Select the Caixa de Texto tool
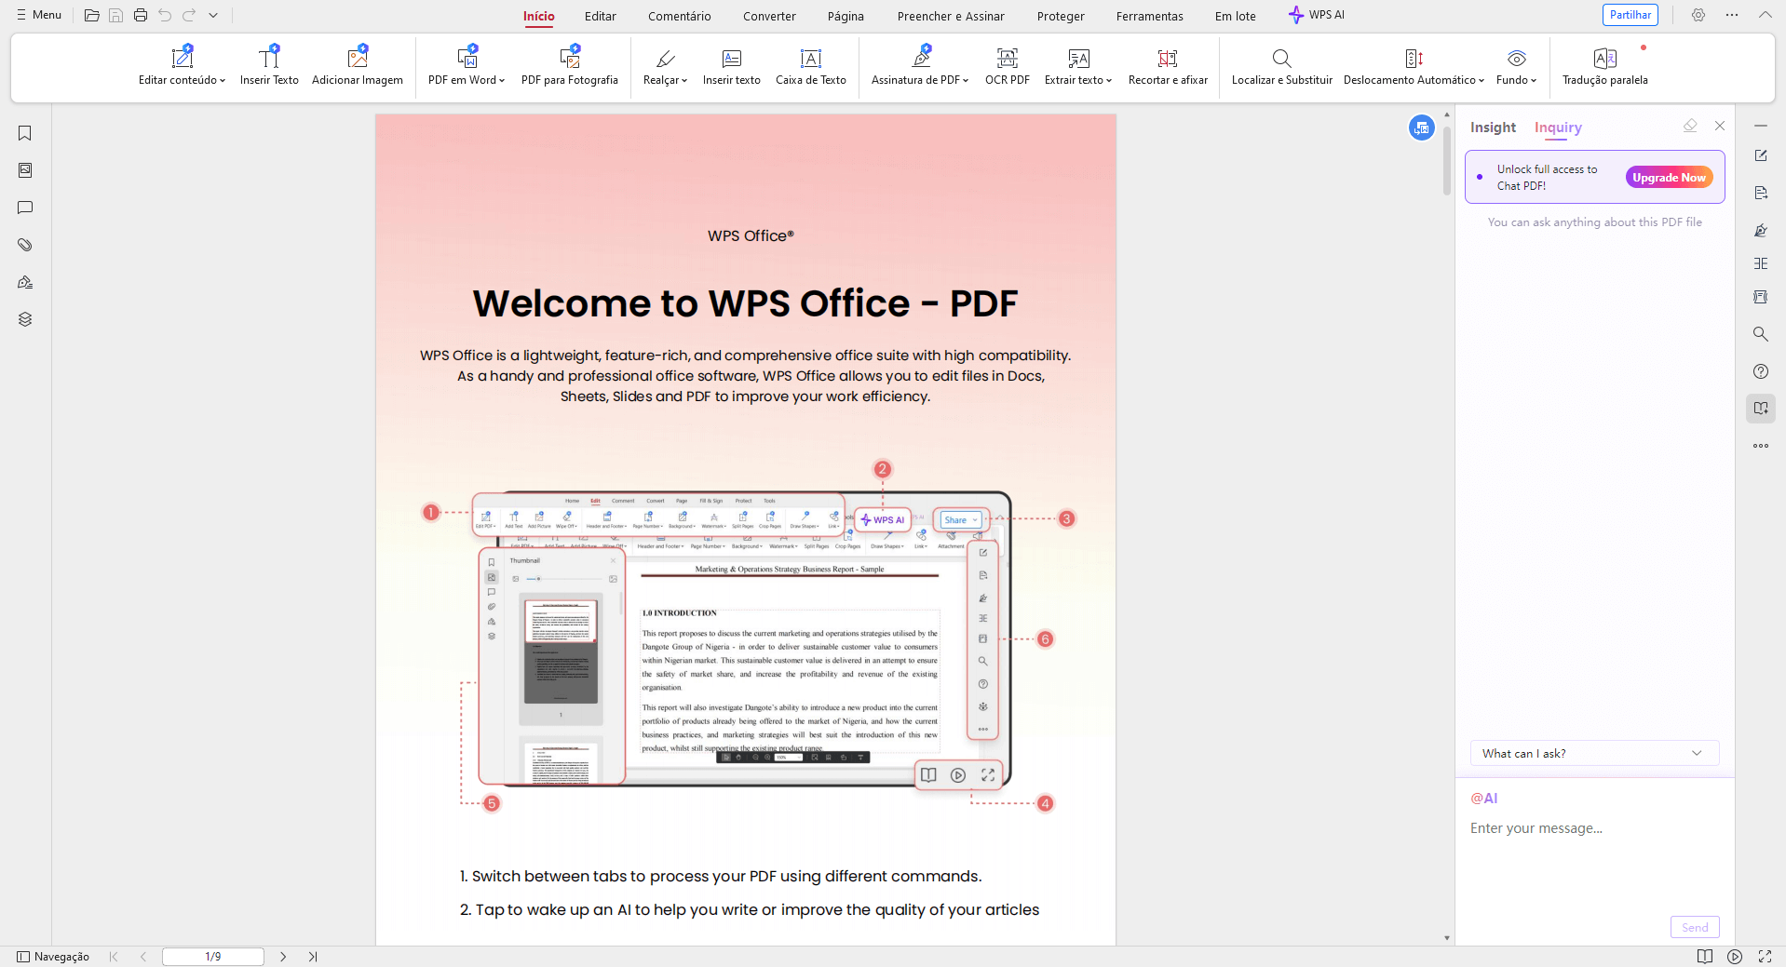Screen dimensions: 1786x967 pyautogui.click(x=811, y=65)
